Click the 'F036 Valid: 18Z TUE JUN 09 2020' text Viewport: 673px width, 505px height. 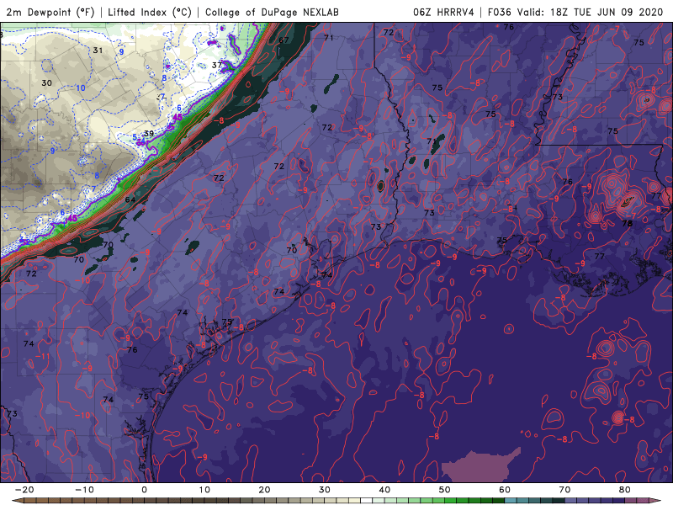575,12
